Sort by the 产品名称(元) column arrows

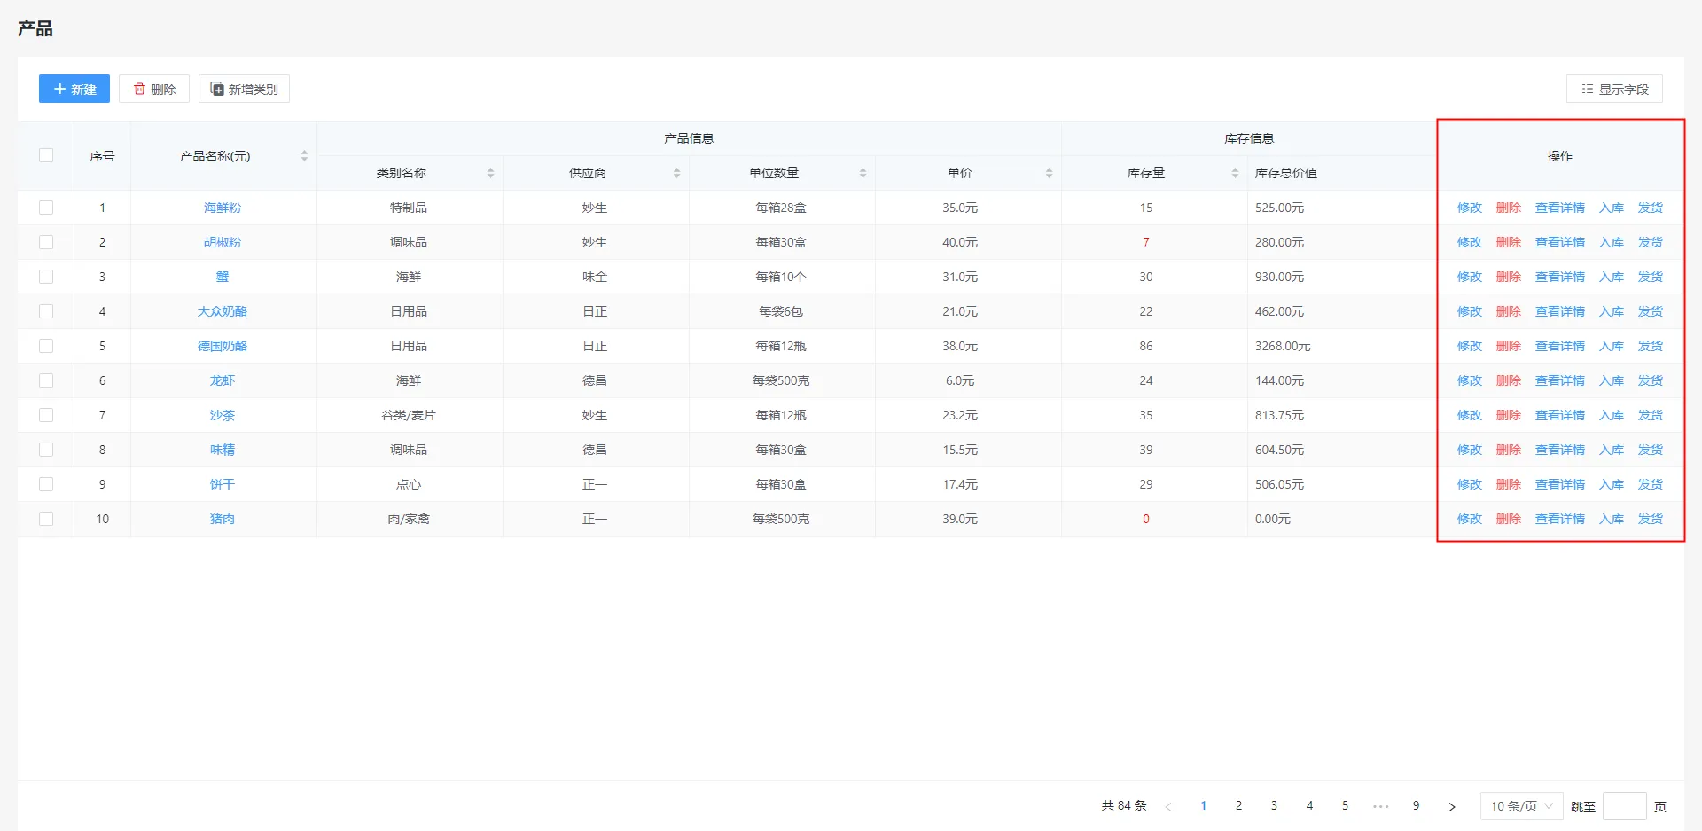304,156
